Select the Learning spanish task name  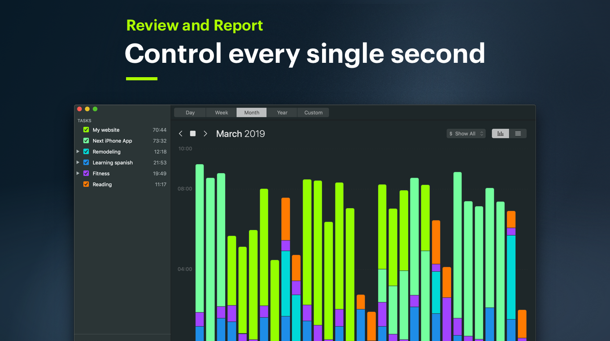coord(113,163)
